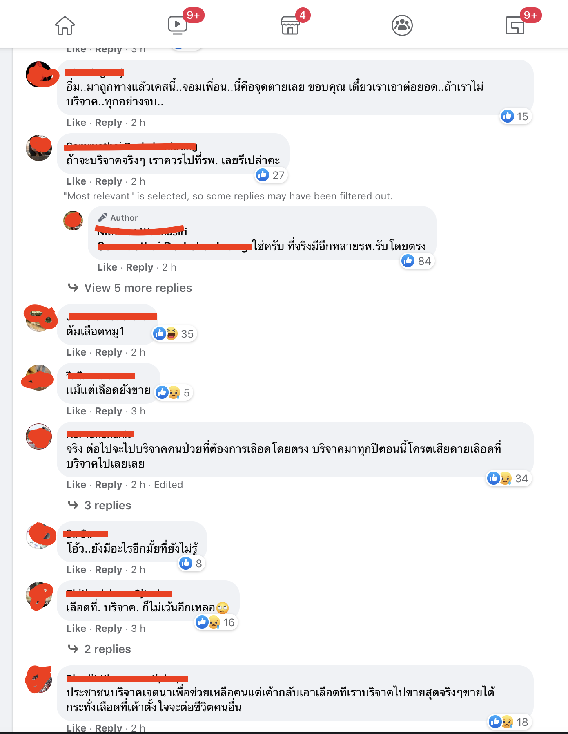Click the reactions badge showing 18
This screenshot has width=568, height=734.
click(510, 722)
